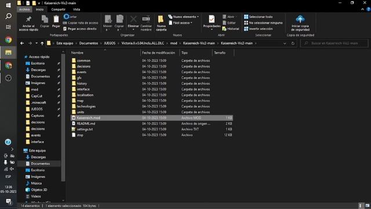Image resolution: width=371 pixels, height=209 pixels.
Task: Open Eliminar dropdown arrow
Action: 133,30
